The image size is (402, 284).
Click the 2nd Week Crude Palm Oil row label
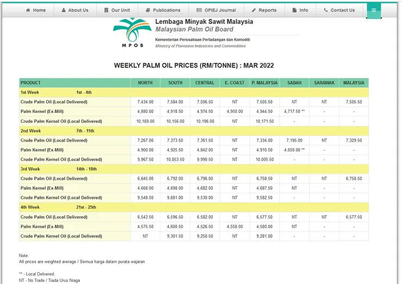tap(54, 141)
